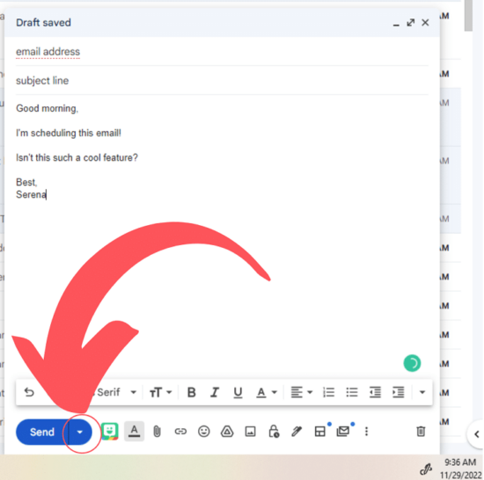
Task: Attach files with the paperclip icon
Action: [158, 432]
